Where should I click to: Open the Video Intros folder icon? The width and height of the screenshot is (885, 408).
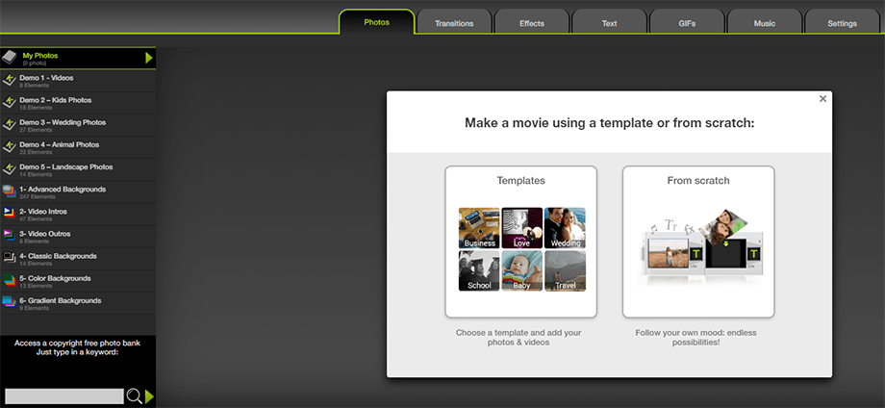click(10, 214)
